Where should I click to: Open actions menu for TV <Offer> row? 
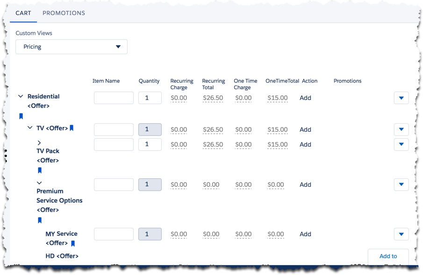point(401,129)
